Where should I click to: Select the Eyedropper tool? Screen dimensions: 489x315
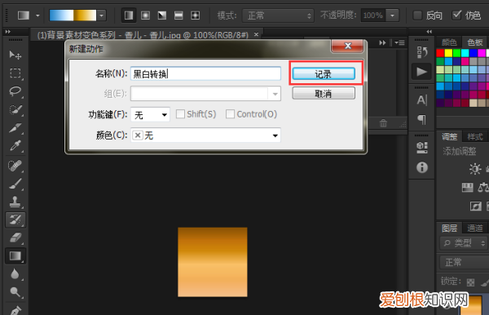[x=15, y=145]
